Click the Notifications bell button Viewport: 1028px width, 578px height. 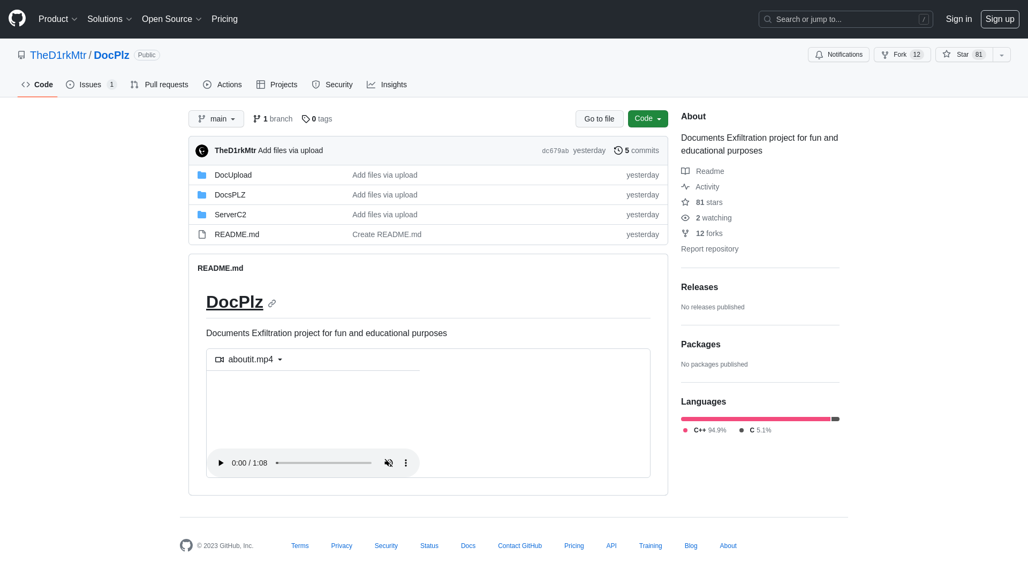point(838,55)
